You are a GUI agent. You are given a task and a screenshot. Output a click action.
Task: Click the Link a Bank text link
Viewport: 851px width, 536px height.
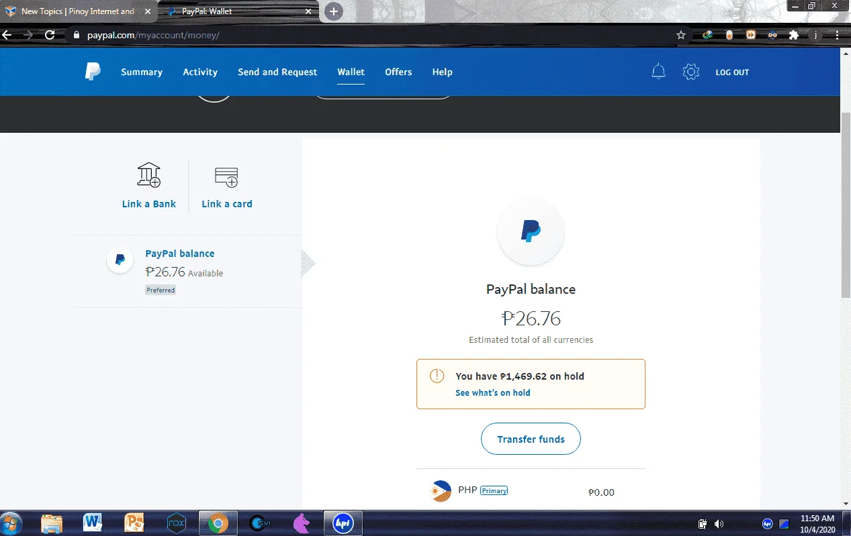tap(148, 204)
